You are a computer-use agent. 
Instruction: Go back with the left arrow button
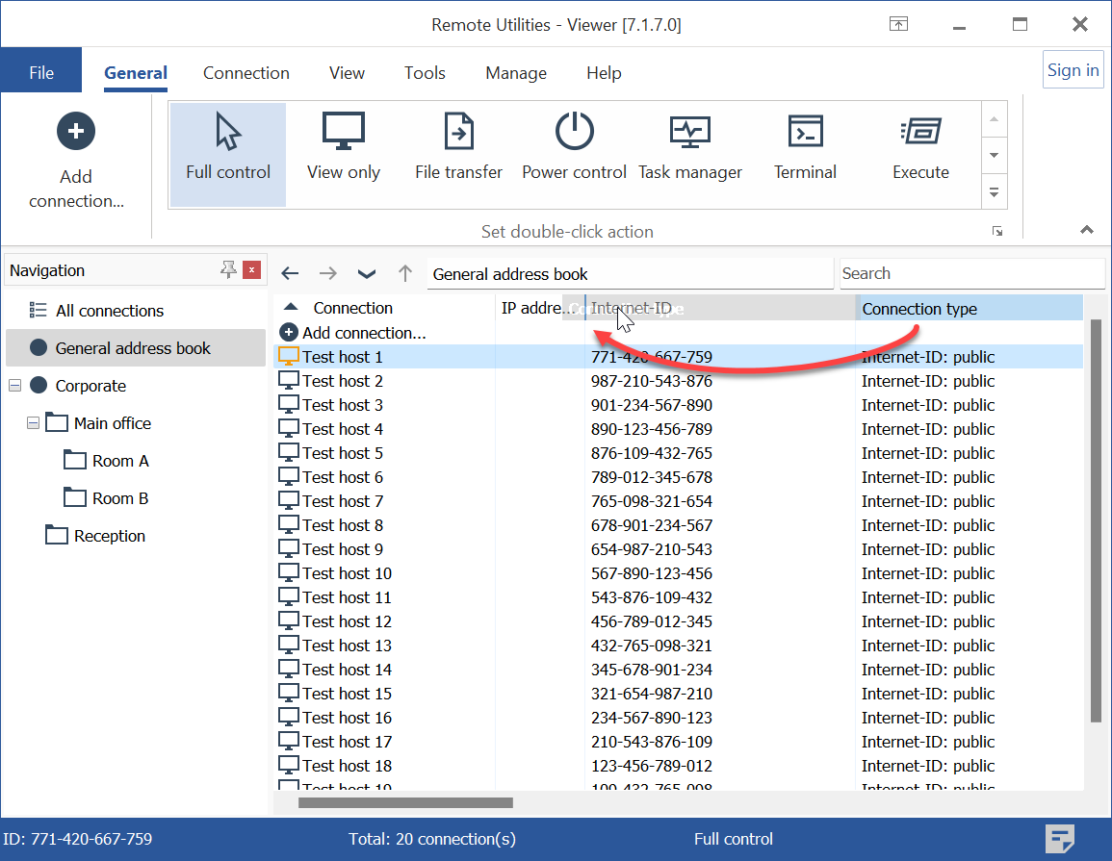coord(290,274)
